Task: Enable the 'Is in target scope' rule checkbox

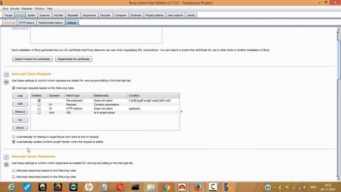Action: [39, 113]
